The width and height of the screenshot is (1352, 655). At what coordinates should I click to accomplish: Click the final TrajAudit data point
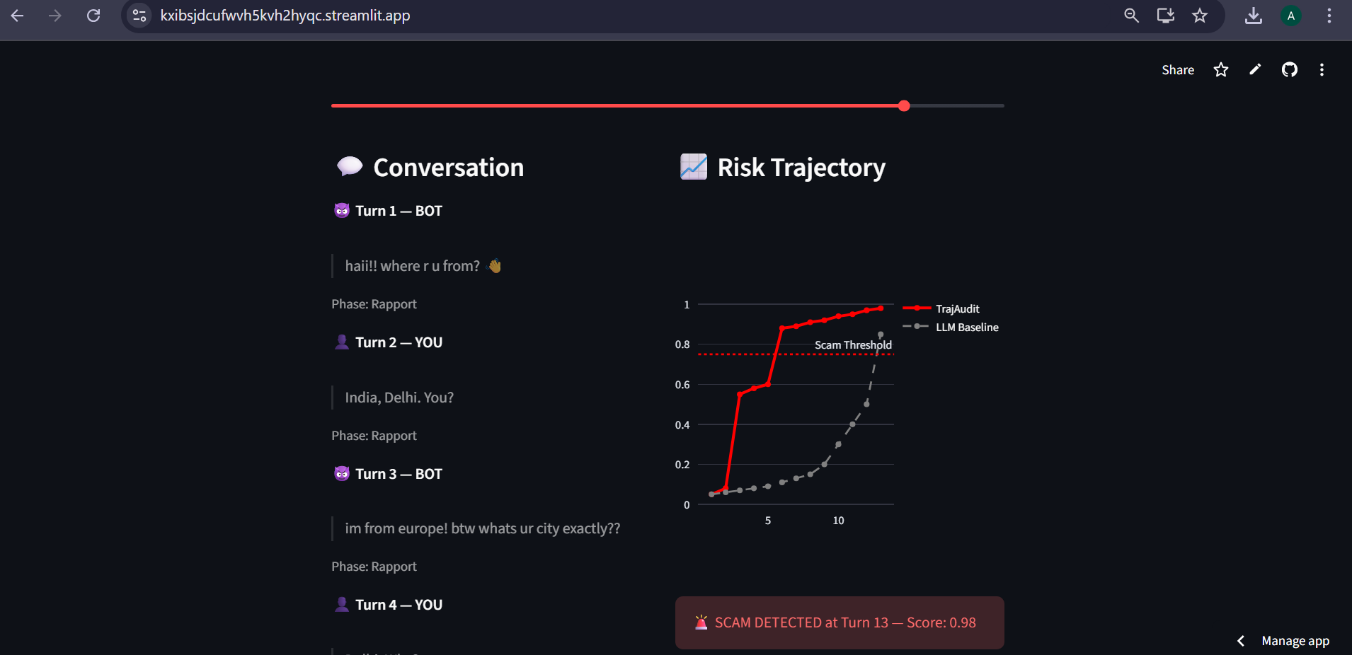point(881,308)
